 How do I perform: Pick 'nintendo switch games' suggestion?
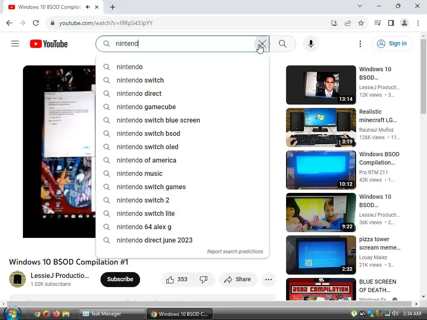[x=182, y=187]
